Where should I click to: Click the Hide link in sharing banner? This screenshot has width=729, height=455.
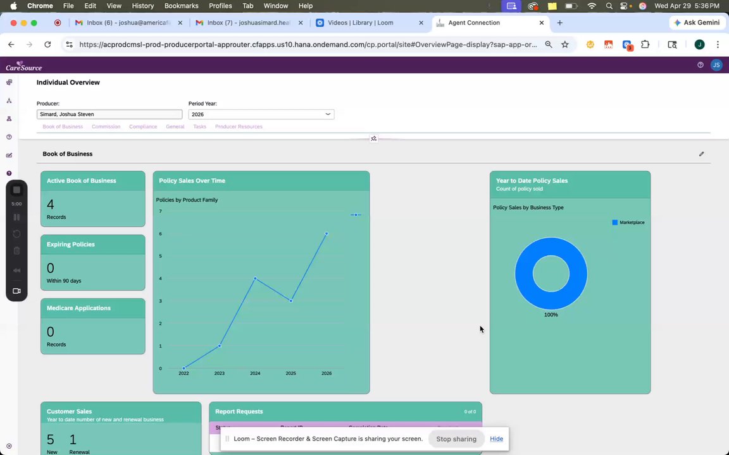tap(496, 439)
